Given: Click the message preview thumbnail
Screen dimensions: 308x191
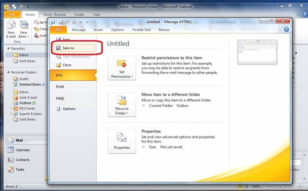Looking at the screenshot, I should (257, 52).
